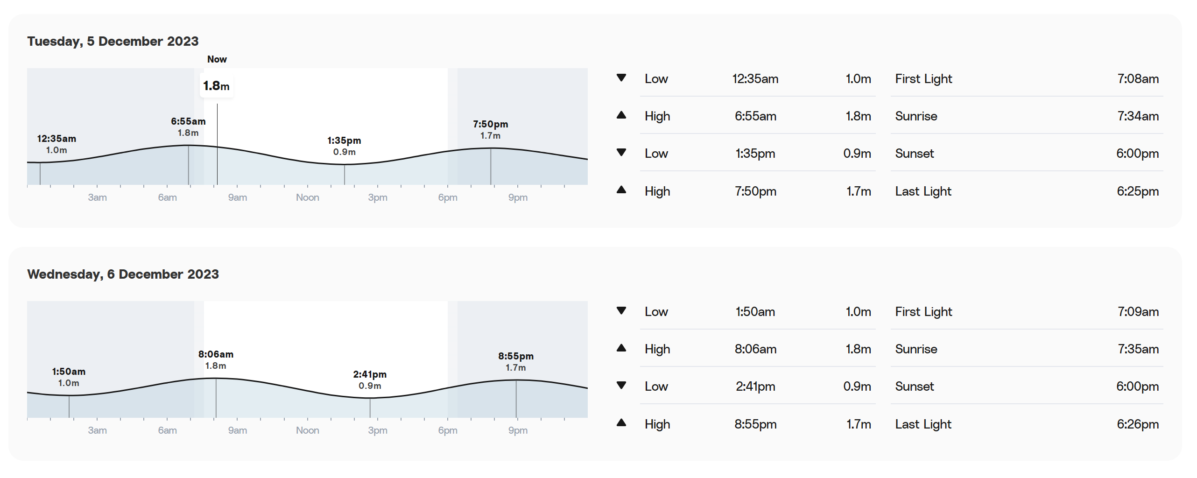Click the 'Wednesday, 6 December 2023' heading
The width and height of the screenshot is (1197, 478).
tap(123, 274)
